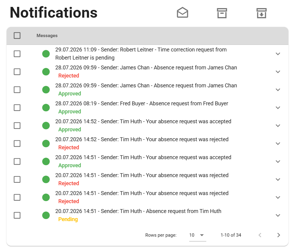
Task: Click the archive box icon
Action: pyautogui.click(x=222, y=13)
